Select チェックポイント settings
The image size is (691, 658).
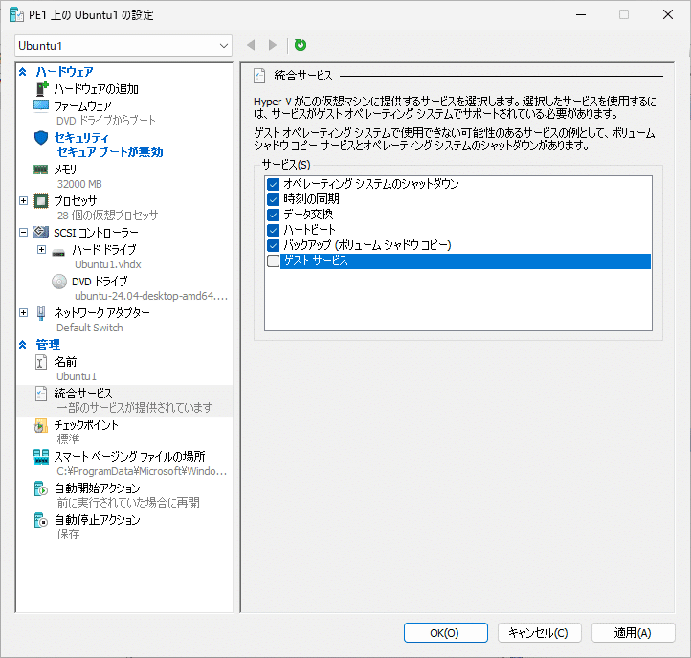click(86, 425)
